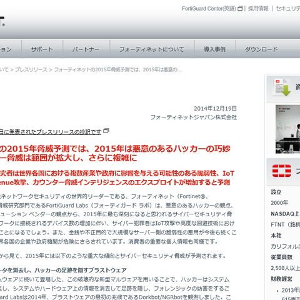The width and height of the screenshot is (300, 300).
Task: Click the ブラストウェア bold section heading
Action: [x=63, y=270]
